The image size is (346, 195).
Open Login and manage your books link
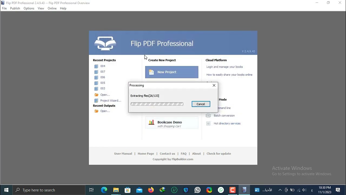pyautogui.click(x=225, y=67)
